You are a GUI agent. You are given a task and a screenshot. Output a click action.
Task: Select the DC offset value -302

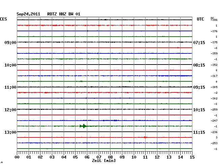214,98
